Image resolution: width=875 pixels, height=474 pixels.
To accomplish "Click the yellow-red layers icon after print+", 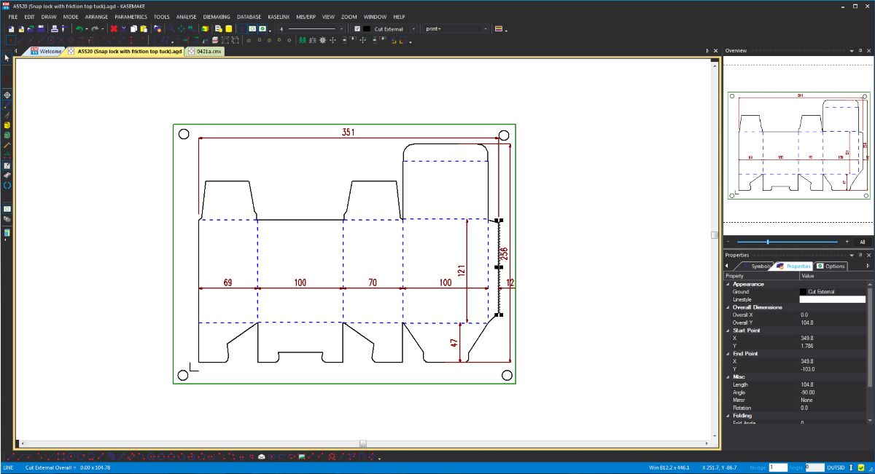I will click(499, 28).
